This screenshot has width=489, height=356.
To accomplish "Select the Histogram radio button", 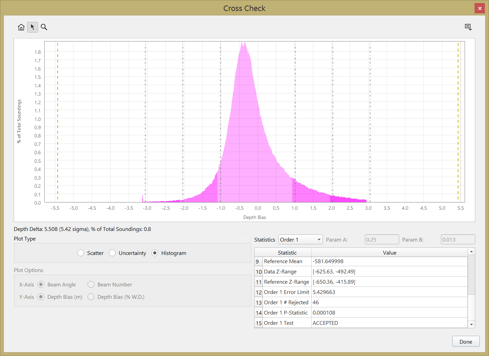I will tap(155, 253).
